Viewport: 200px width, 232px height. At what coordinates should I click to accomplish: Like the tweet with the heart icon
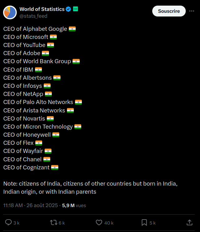point(99,222)
